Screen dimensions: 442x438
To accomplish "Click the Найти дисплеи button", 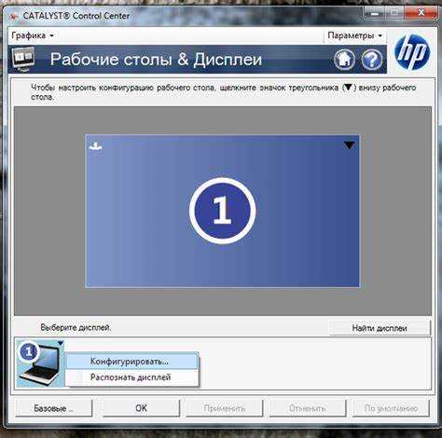I will click(x=380, y=328).
